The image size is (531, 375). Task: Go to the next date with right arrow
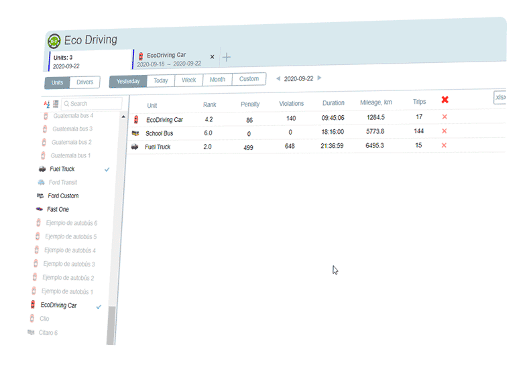(x=320, y=78)
